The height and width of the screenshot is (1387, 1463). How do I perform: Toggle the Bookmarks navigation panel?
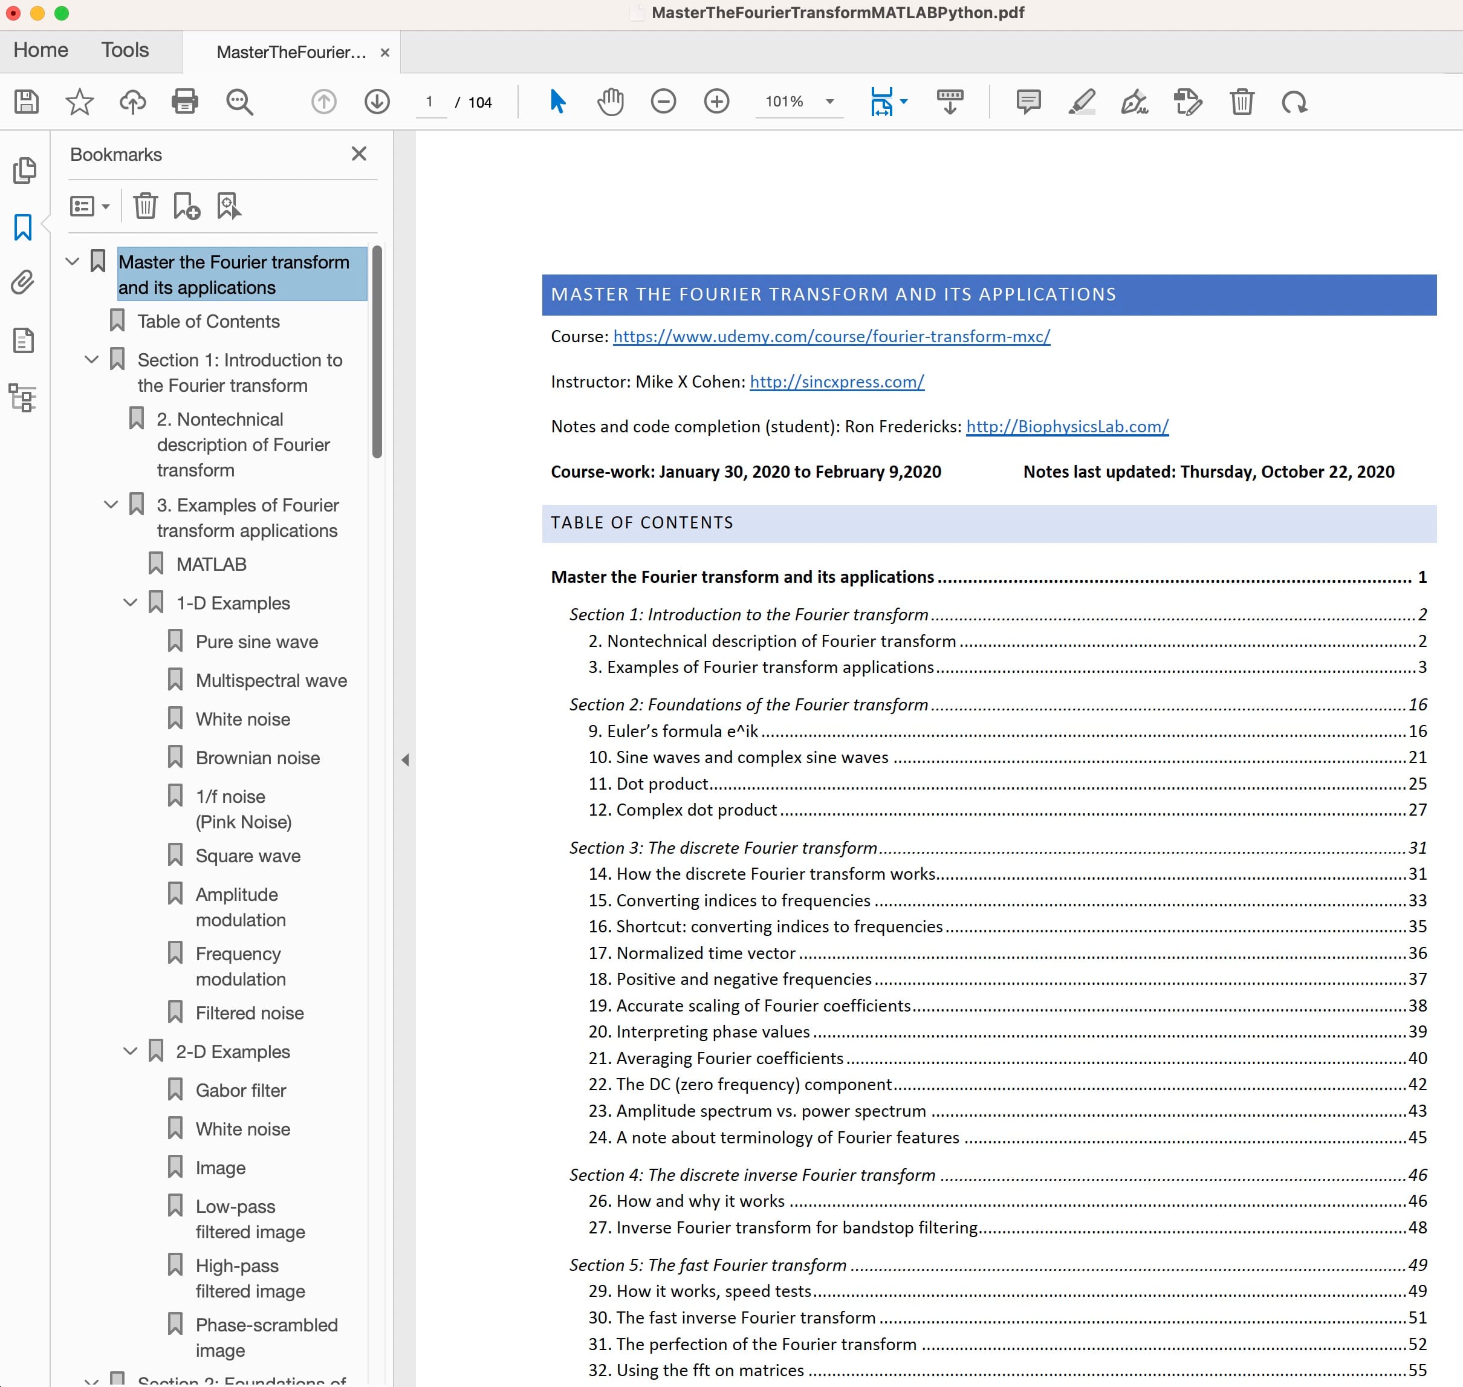[x=23, y=227]
